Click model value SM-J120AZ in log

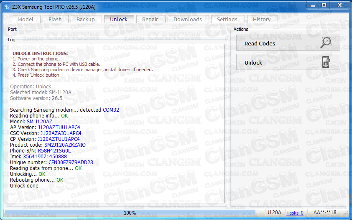[40, 122]
